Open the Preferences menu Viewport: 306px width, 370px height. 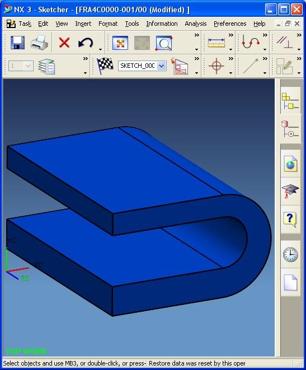230,24
